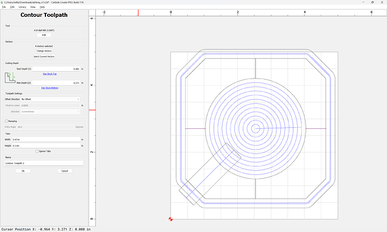Open the File menu
Image resolution: width=387 pixels, height=232 pixels.
(x=4, y=7)
